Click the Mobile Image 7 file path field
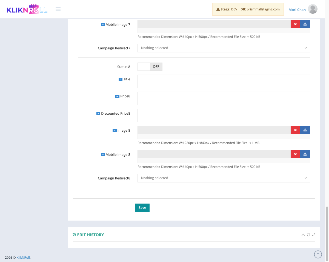 pyautogui.click(x=214, y=24)
